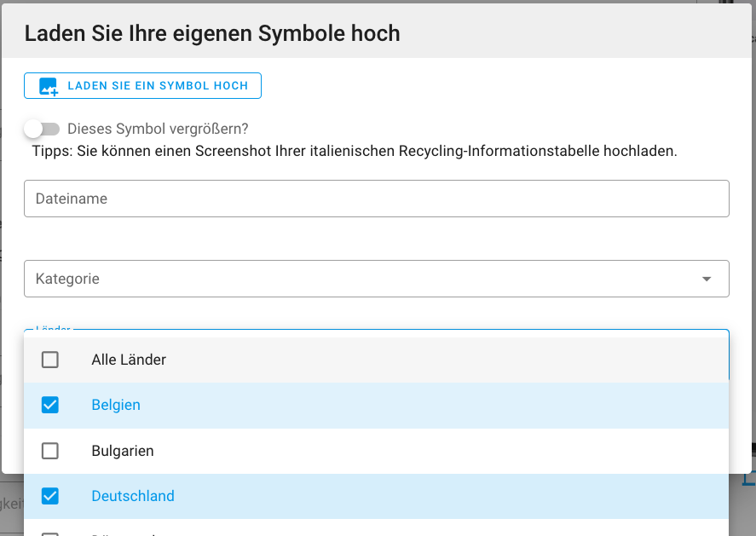The width and height of the screenshot is (756, 536).
Task: Click the image upload icon
Action: 48,86
